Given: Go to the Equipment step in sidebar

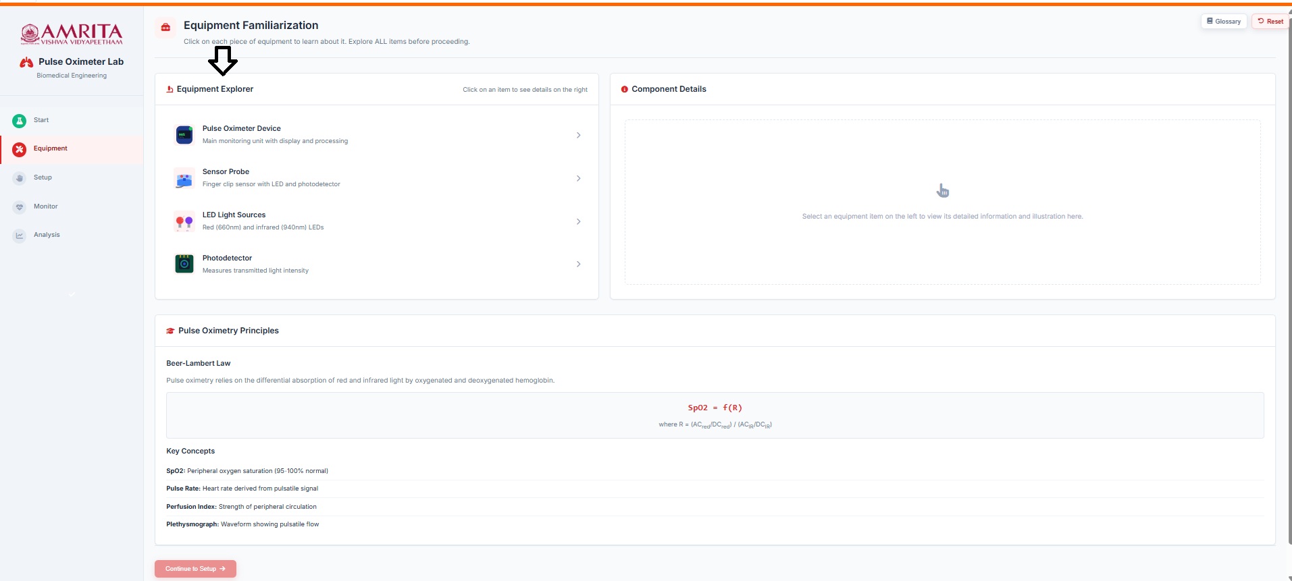Looking at the screenshot, I should (x=51, y=148).
